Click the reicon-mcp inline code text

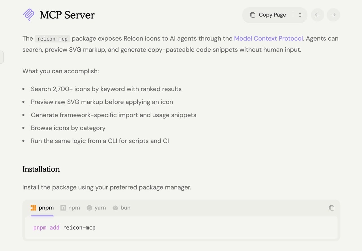click(52, 39)
